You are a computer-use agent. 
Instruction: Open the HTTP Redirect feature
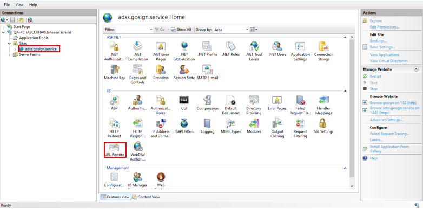[x=114, y=128]
